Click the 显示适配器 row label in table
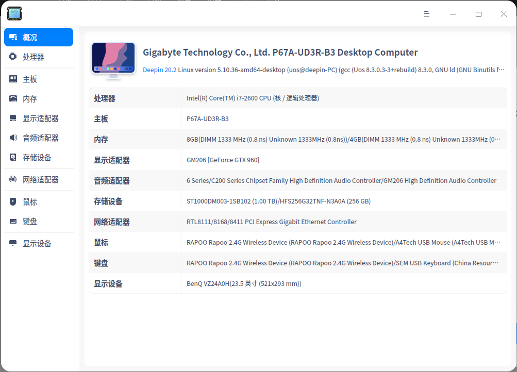This screenshot has height=372, width=517. (x=112, y=160)
